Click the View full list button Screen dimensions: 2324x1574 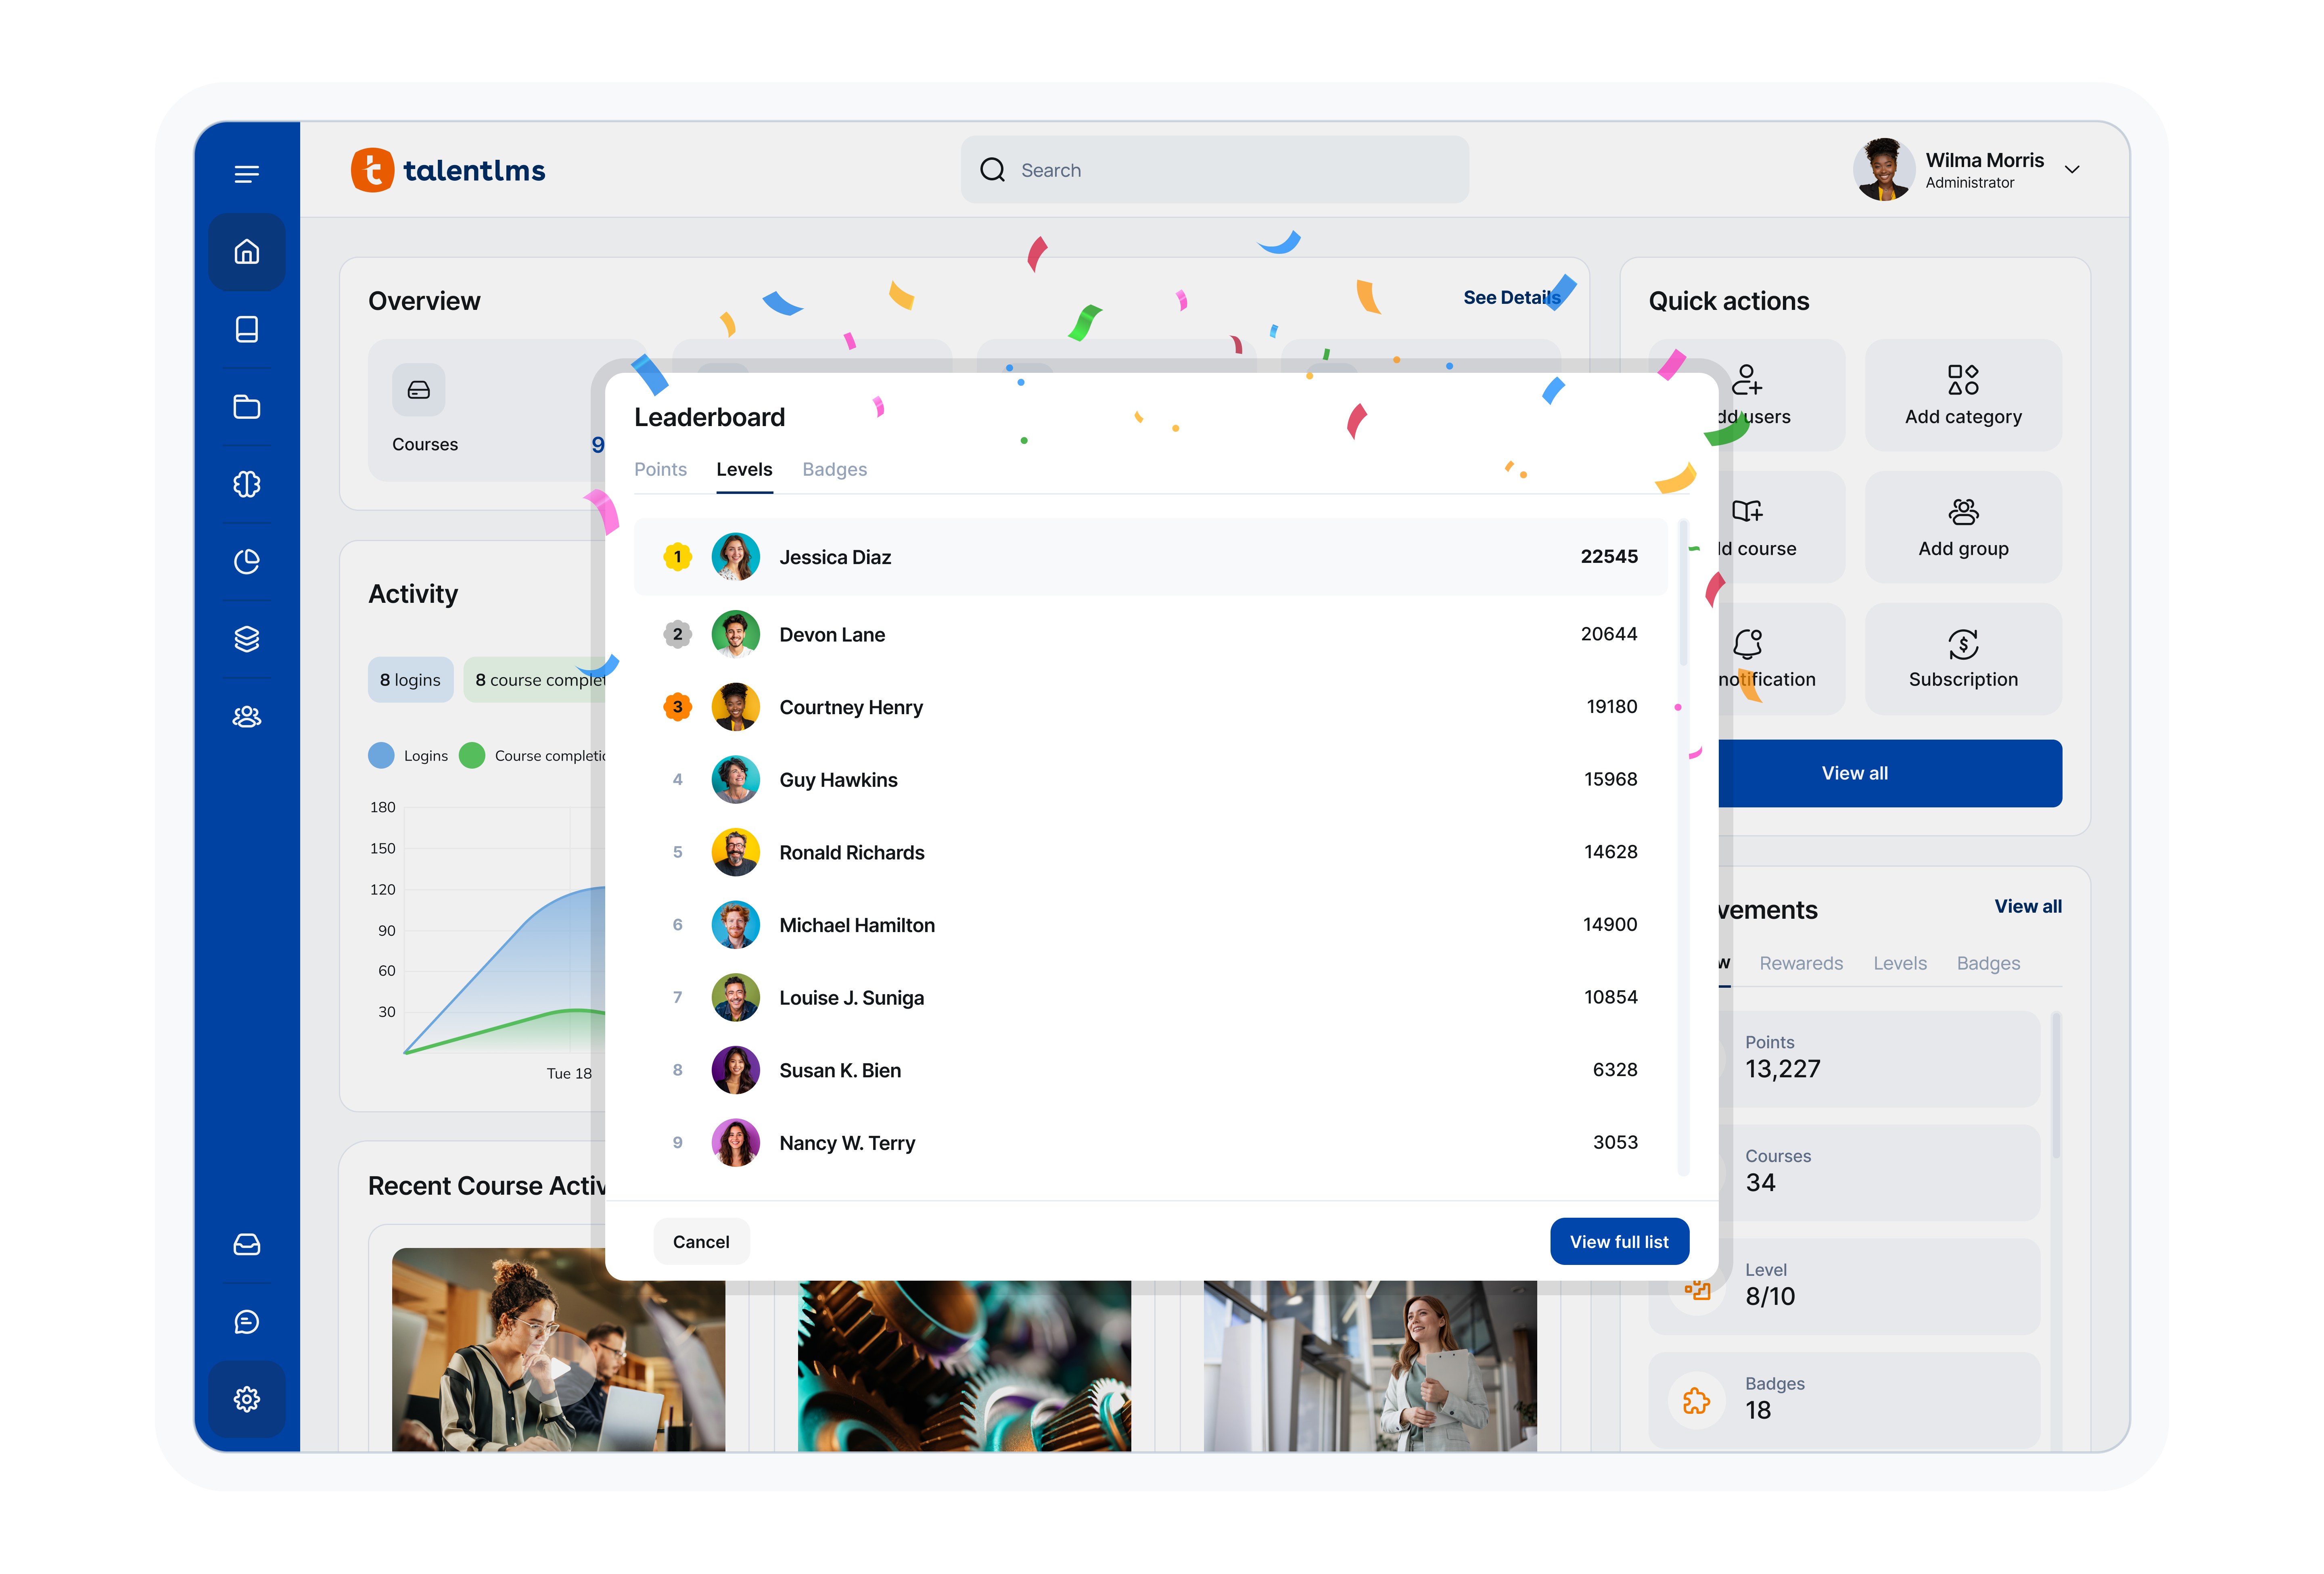(1619, 1241)
